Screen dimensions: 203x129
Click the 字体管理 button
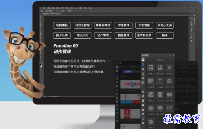123,25
